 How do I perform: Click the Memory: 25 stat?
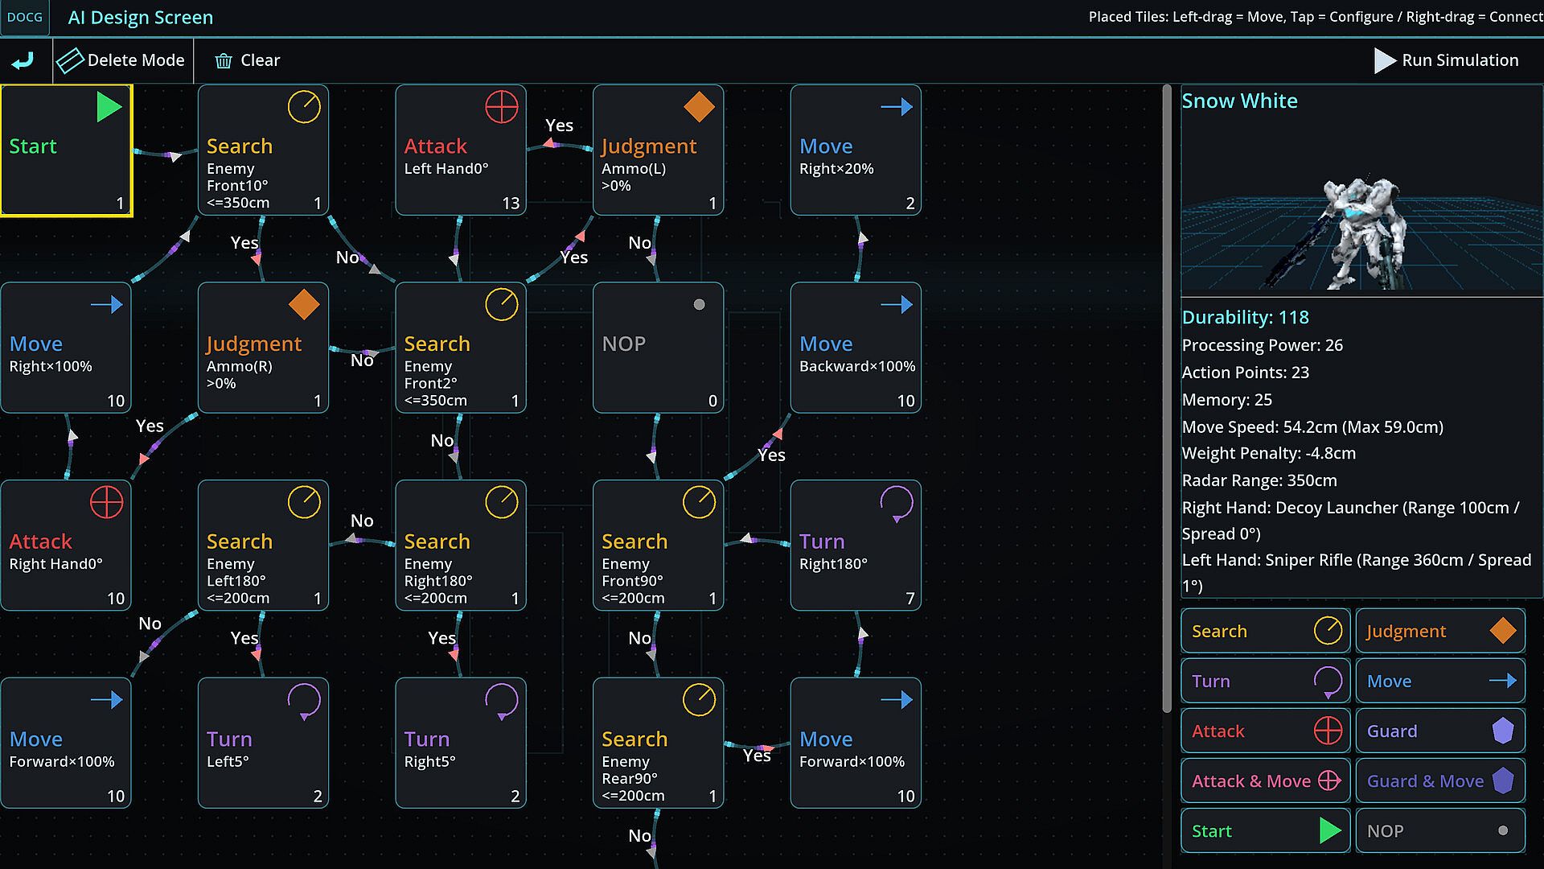1226,400
